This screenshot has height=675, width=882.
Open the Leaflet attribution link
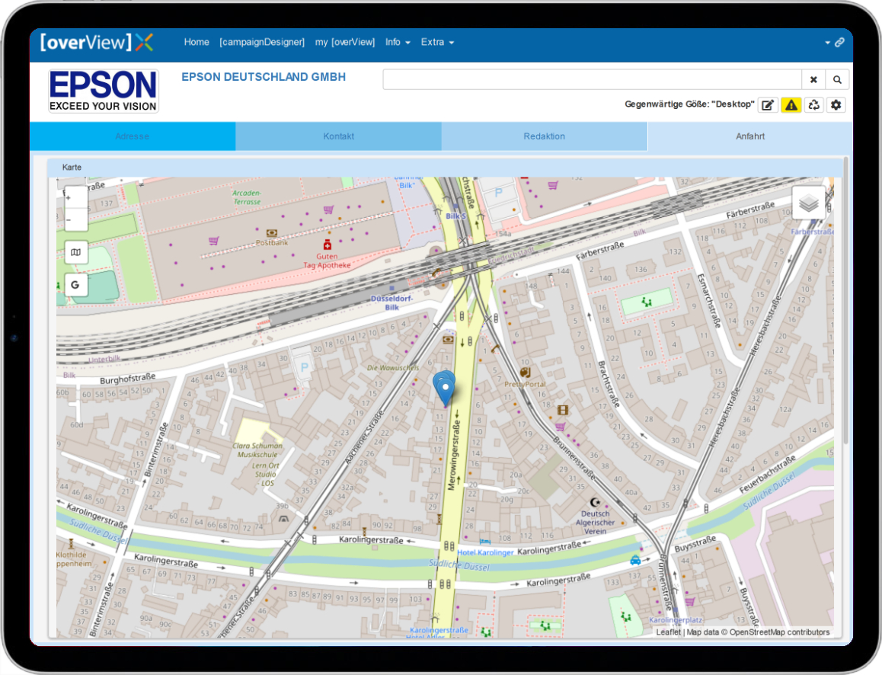pyautogui.click(x=668, y=632)
